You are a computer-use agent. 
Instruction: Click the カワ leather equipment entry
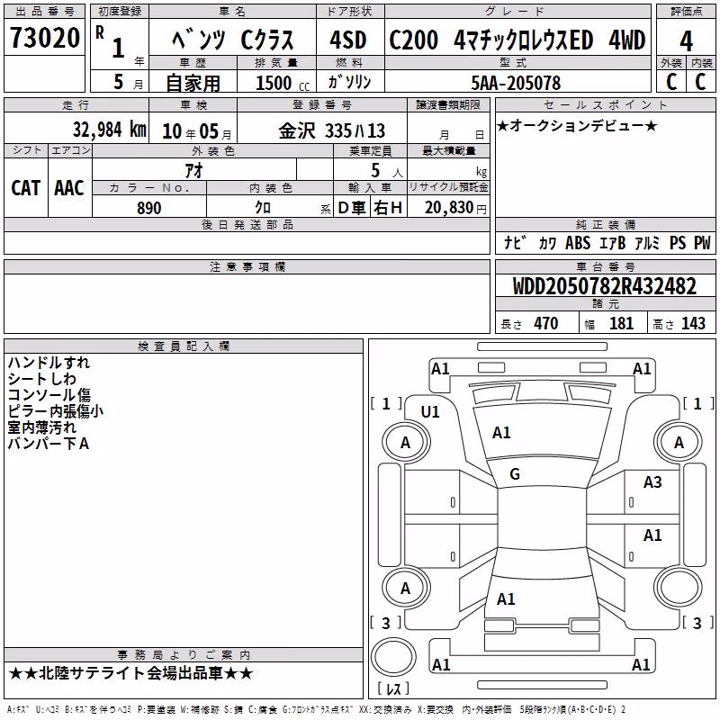click(x=547, y=243)
